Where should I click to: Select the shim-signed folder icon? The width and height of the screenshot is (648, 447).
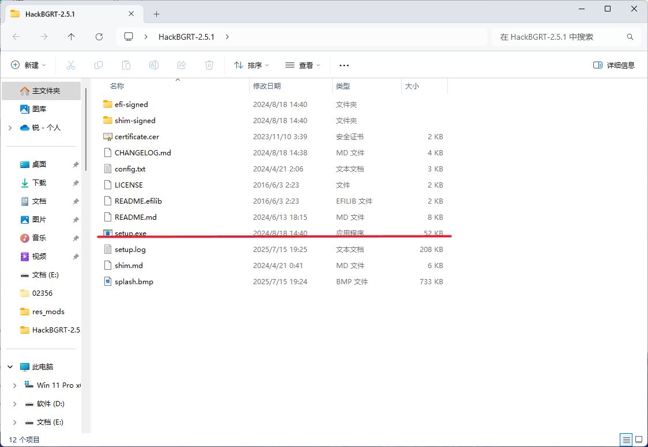[107, 120]
